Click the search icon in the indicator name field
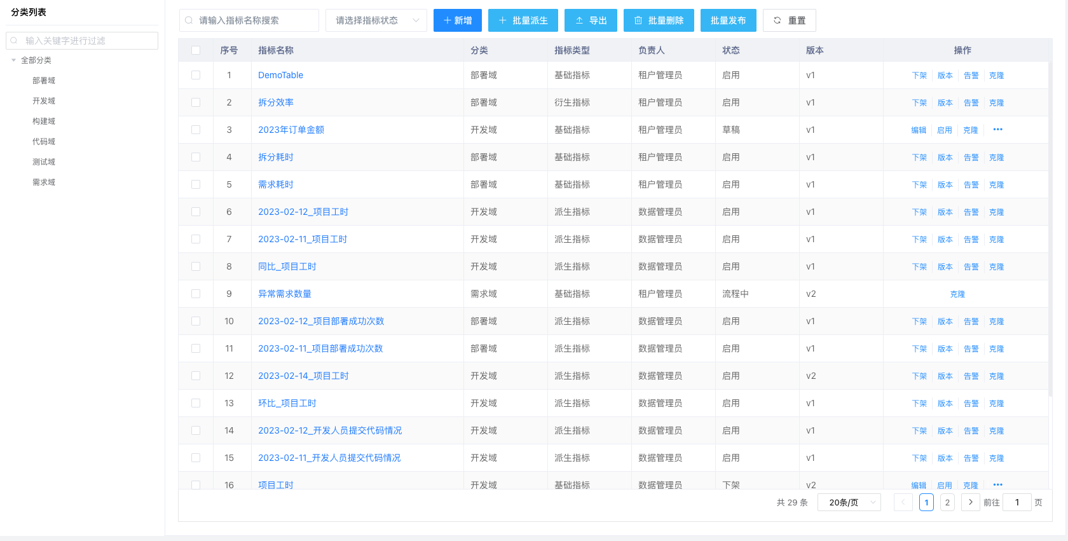The image size is (1068, 541). (x=189, y=20)
